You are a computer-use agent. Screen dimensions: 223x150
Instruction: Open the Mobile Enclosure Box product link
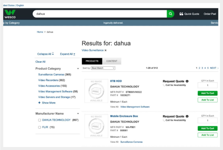(124, 116)
